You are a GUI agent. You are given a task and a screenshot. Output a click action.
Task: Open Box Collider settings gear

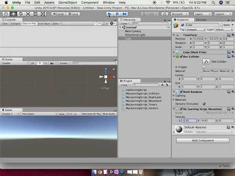point(233,56)
